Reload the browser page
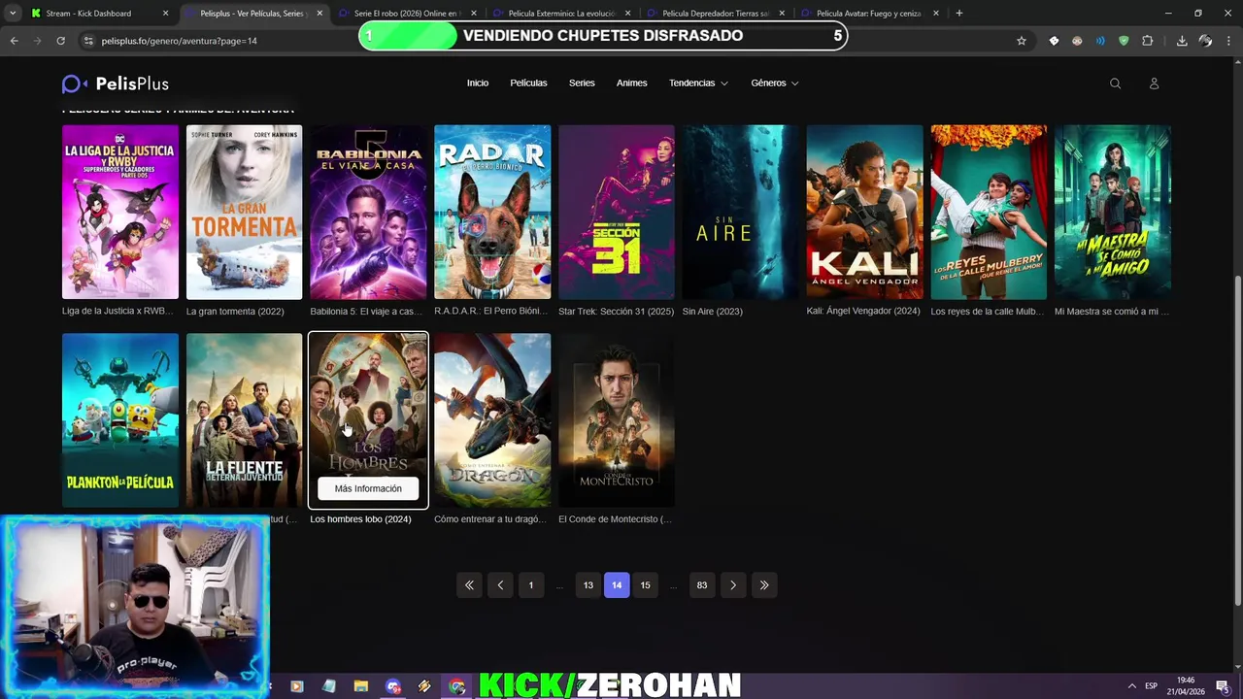1243x699 pixels. [60, 41]
